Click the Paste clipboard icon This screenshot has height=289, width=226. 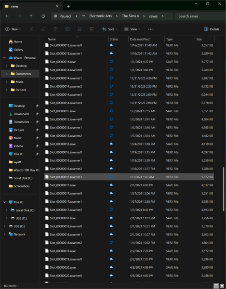55,29
